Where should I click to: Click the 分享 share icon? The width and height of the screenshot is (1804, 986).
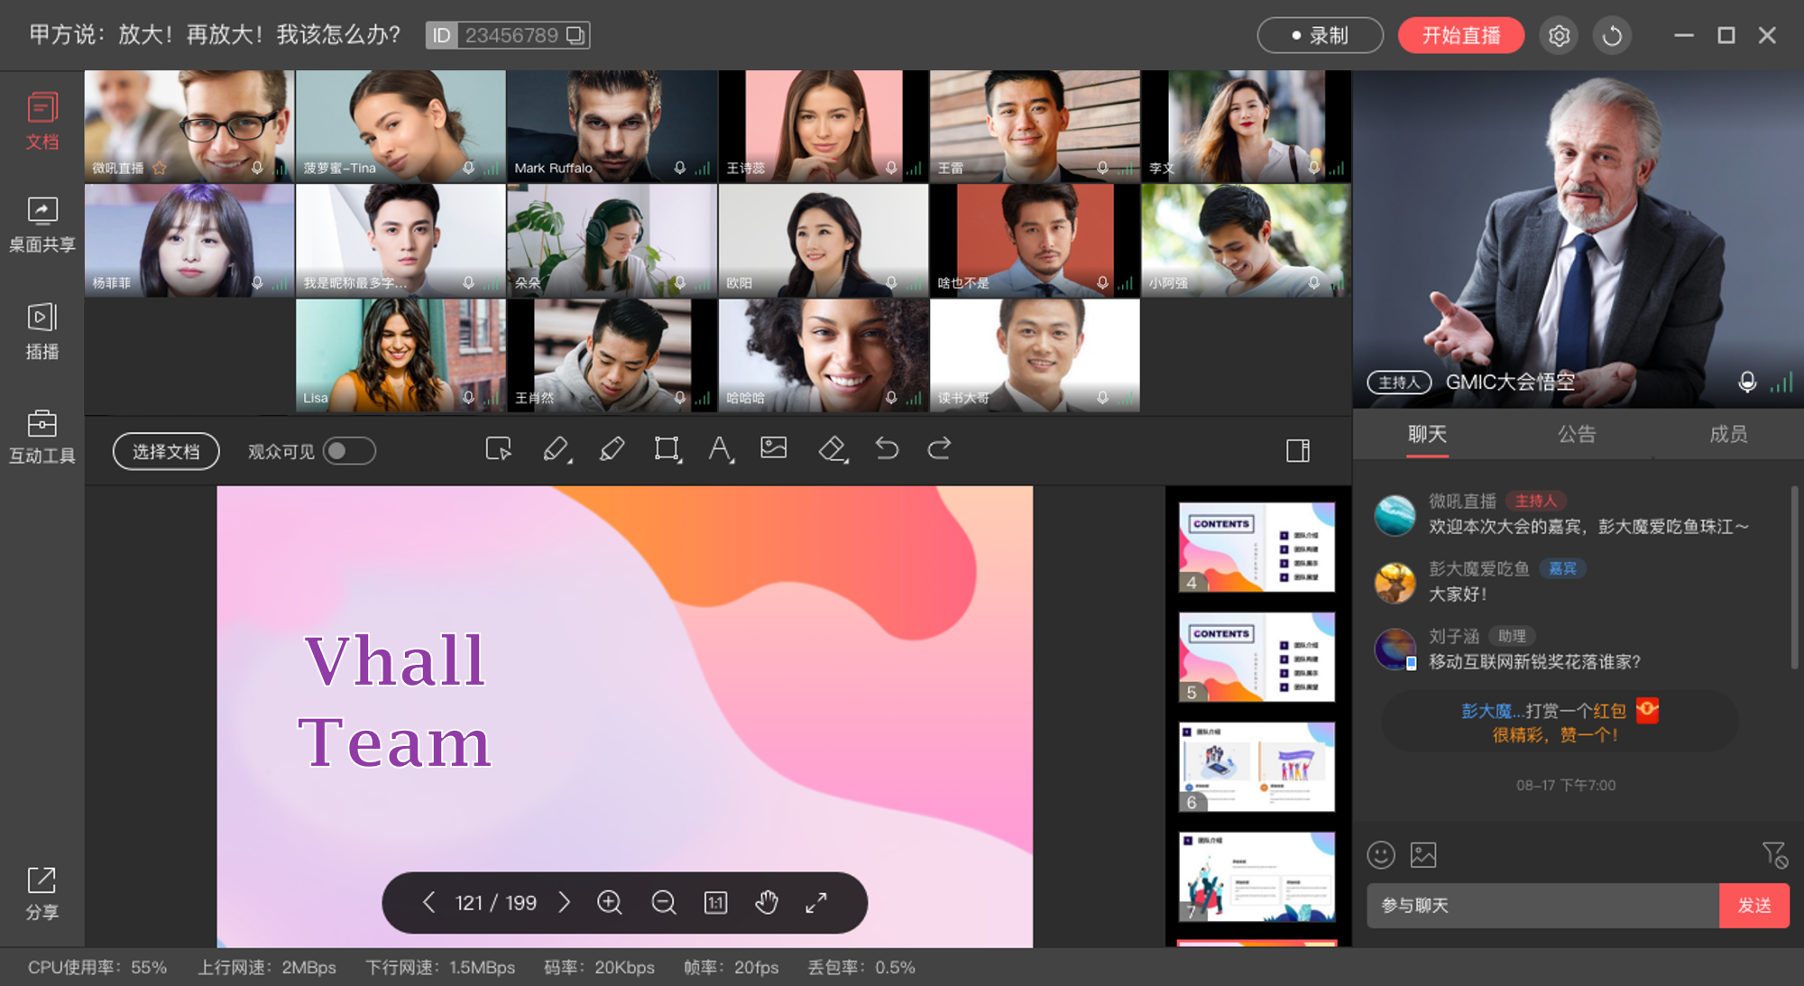point(41,893)
